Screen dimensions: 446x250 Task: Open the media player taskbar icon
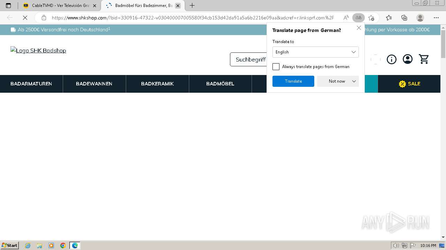(x=51, y=245)
